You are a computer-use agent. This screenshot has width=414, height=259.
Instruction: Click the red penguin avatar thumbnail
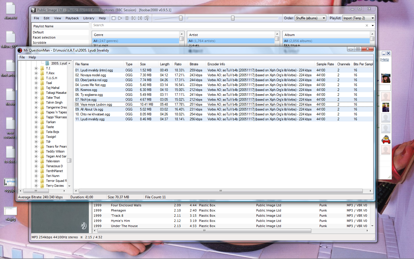(x=386, y=140)
